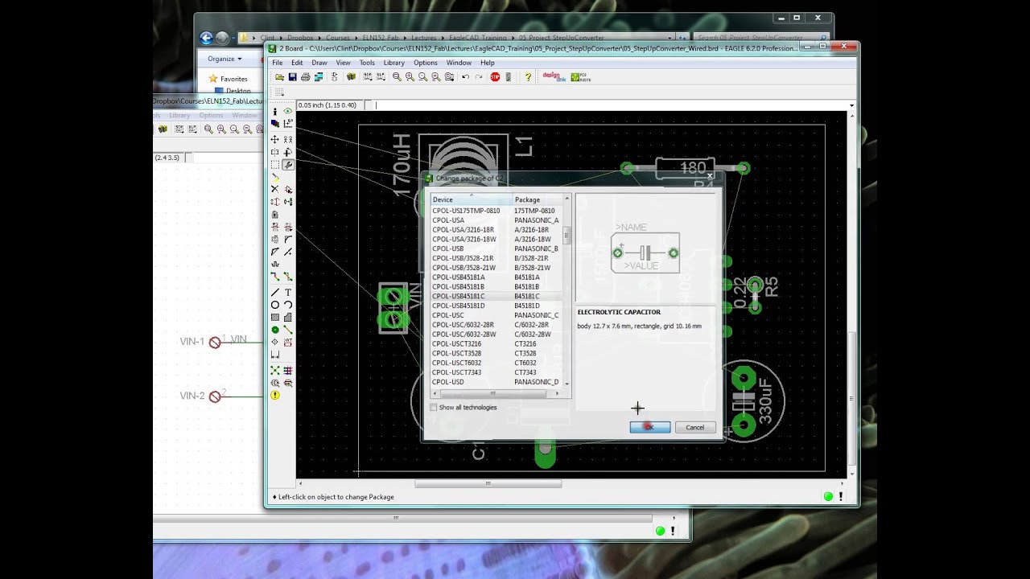Open the Grid settings icon

279,92
